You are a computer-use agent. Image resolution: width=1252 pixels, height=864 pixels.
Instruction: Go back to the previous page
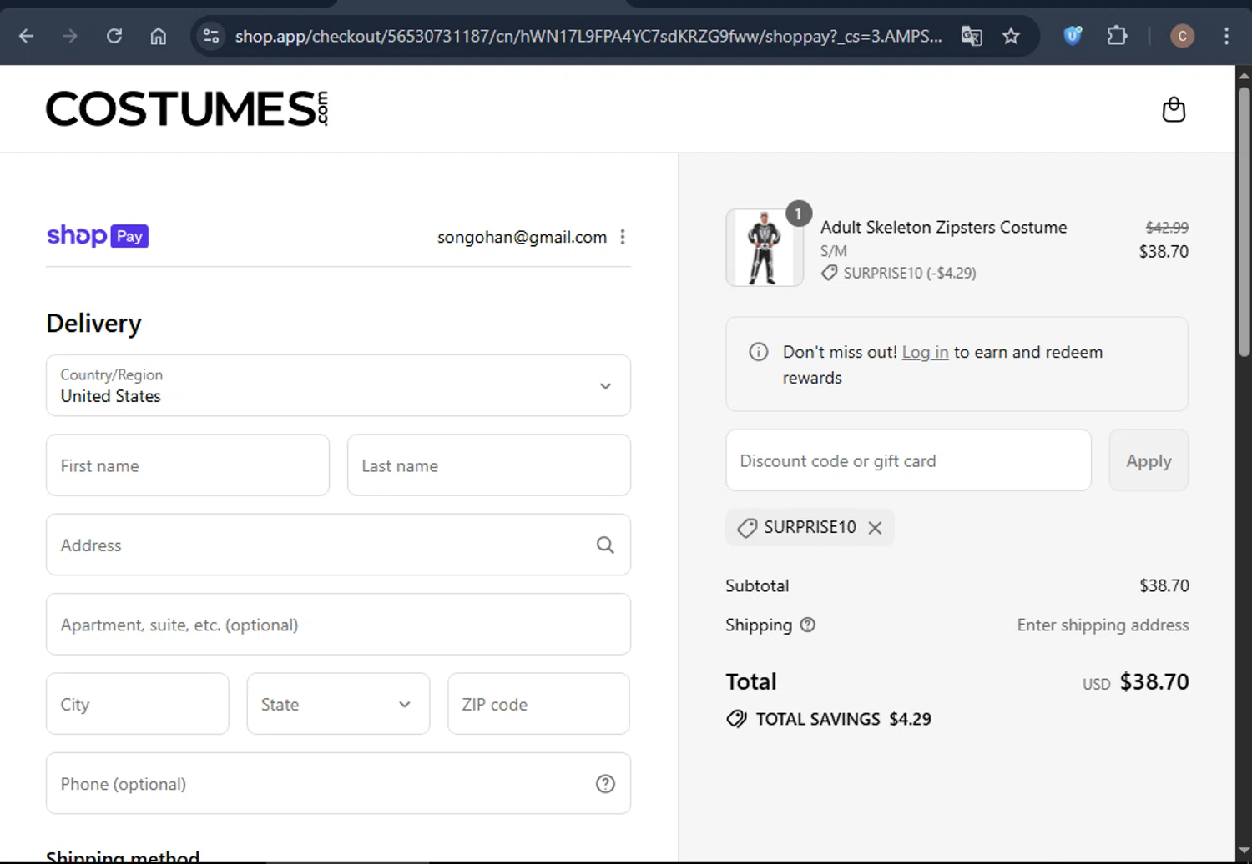pos(27,36)
